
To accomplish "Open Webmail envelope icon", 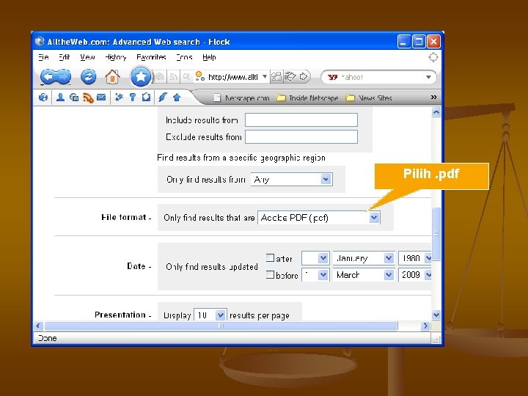I will 101,98.
